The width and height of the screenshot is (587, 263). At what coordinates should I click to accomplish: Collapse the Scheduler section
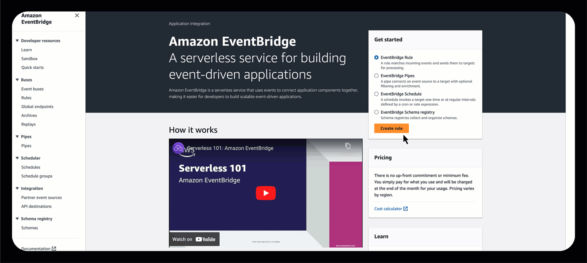[x=17, y=158]
